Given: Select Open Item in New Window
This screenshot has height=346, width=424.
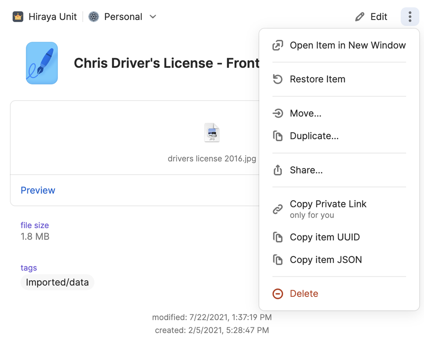Looking at the screenshot, I should [x=347, y=45].
